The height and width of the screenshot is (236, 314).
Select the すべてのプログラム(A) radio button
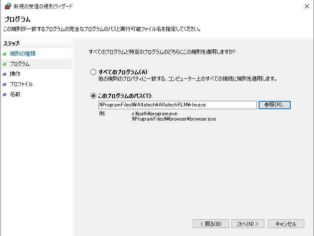[93, 72]
